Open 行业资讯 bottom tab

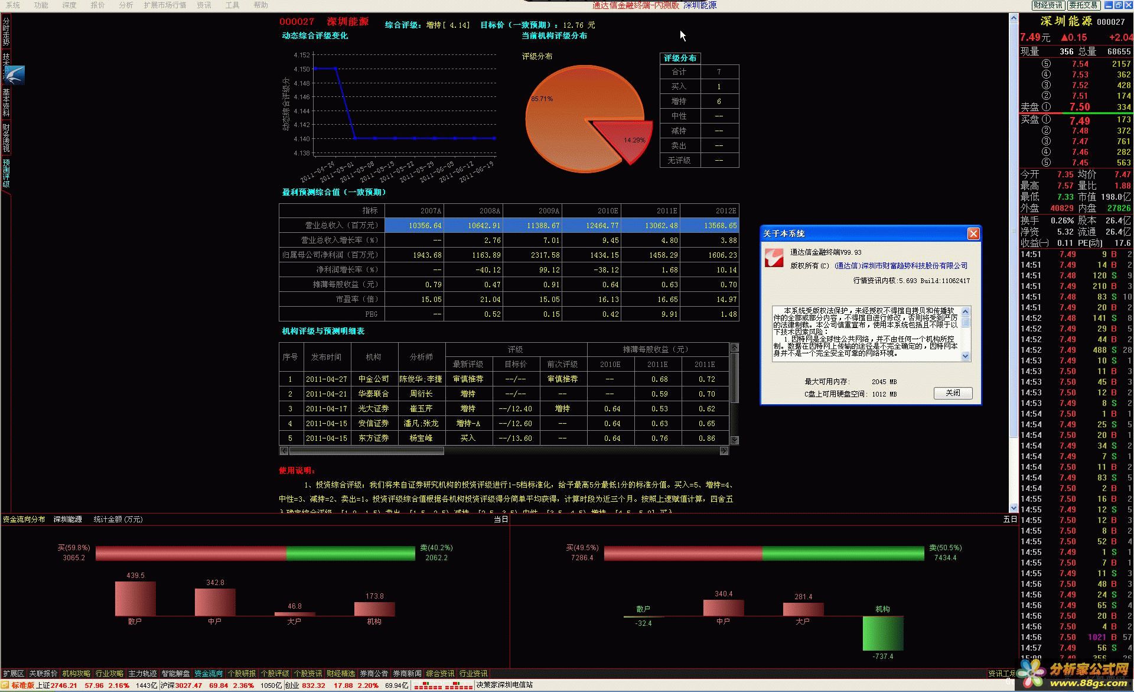pyautogui.click(x=474, y=674)
